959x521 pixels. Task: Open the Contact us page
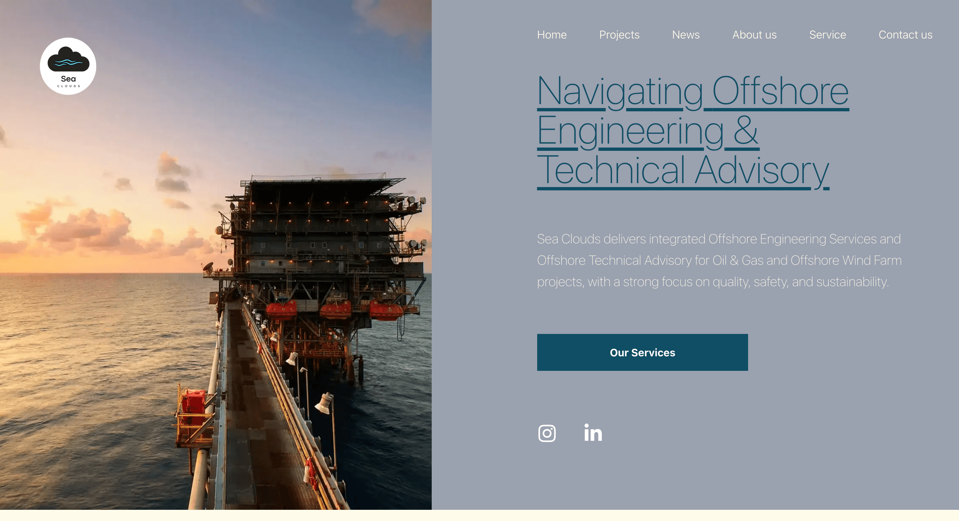coord(905,35)
